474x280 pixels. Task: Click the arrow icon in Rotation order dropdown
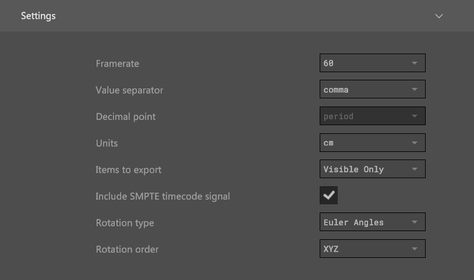[x=415, y=249]
